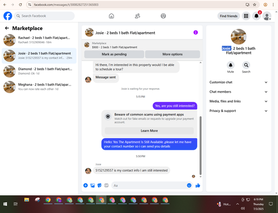Choose a GIF in composer
This screenshot has width=278, height=213.
(x=106, y=185)
